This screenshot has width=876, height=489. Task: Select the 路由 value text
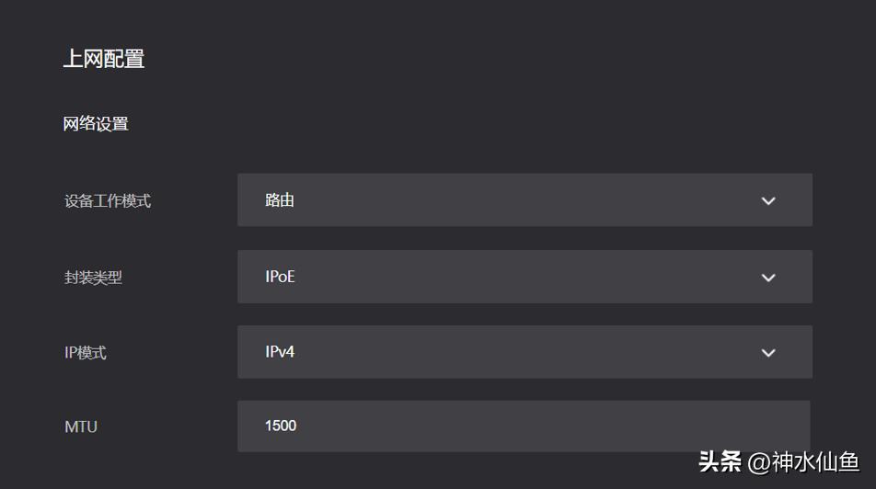tap(280, 200)
